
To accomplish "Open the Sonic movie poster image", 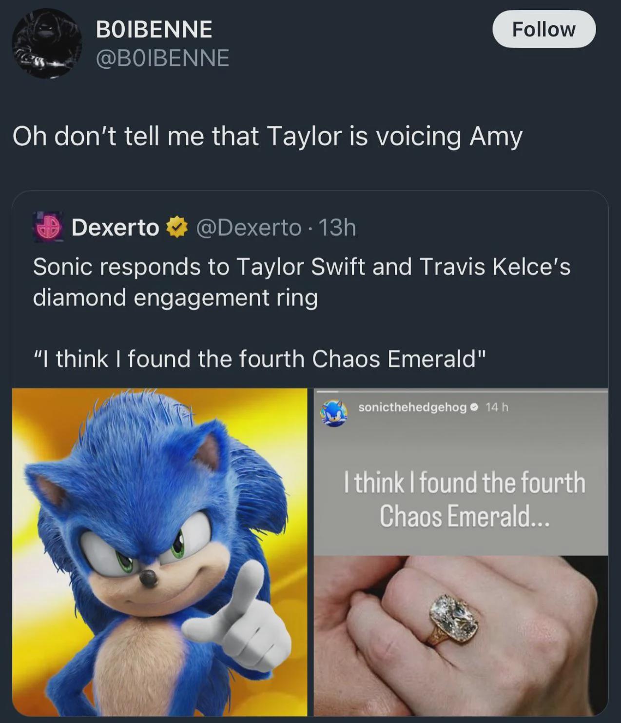I will pyautogui.click(x=160, y=552).
